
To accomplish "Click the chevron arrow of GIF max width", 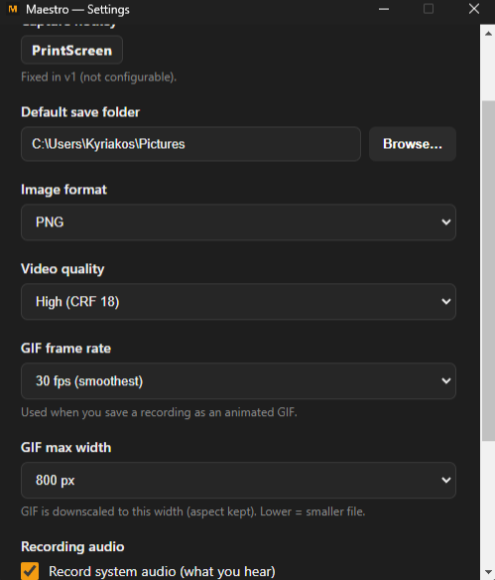I will point(445,480).
